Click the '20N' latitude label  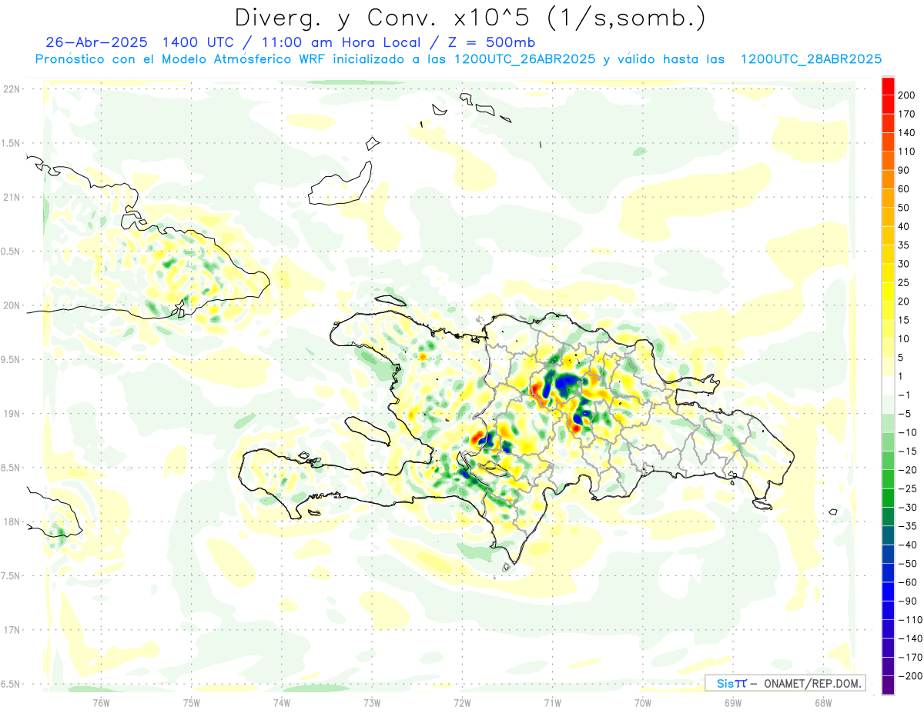point(13,305)
